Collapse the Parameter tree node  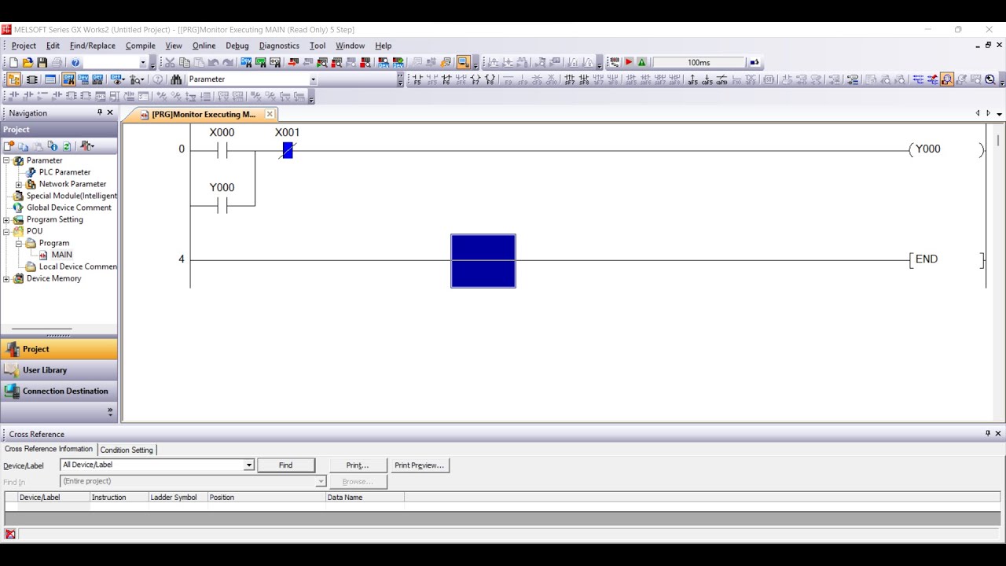tap(6, 160)
